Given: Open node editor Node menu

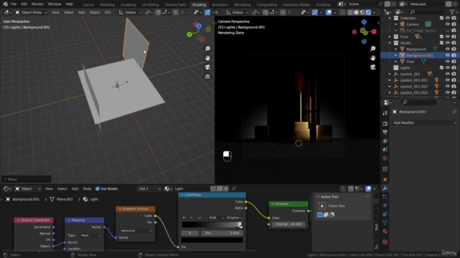Looking at the screenshot, I should (87, 188).
